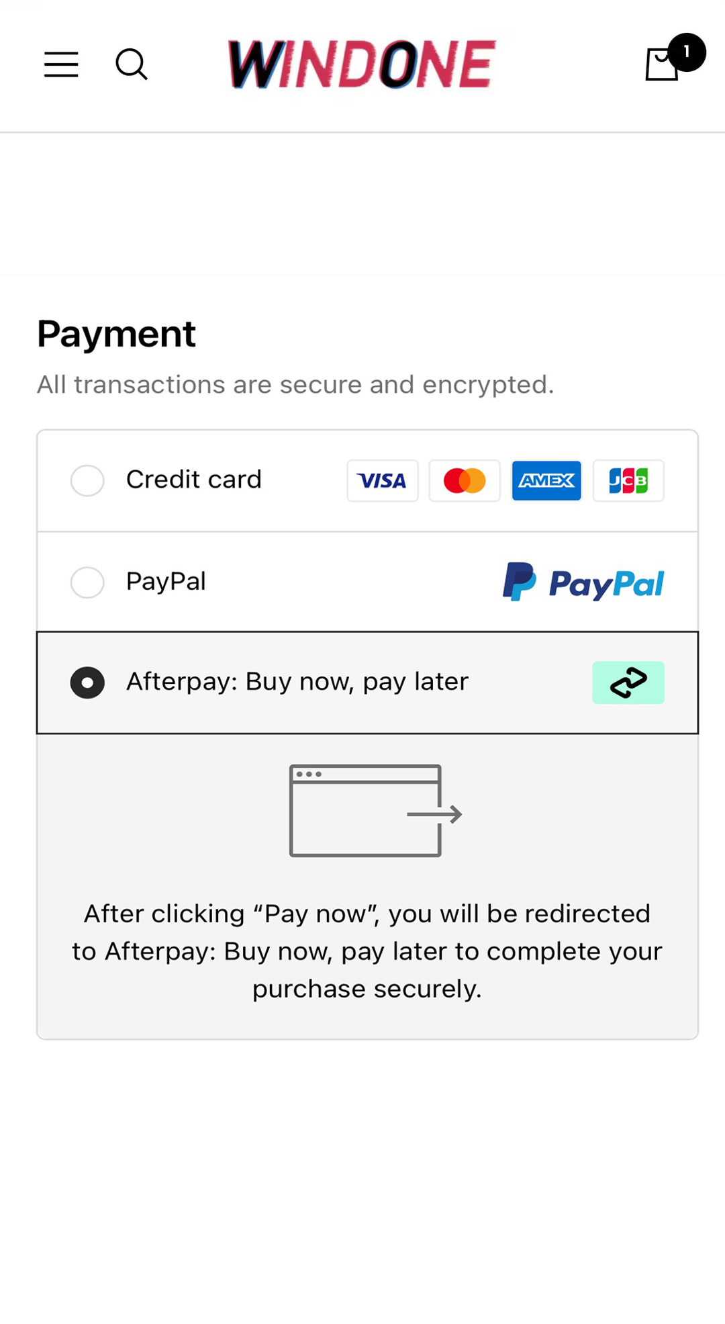
Task: Click the "Payment" section heading
Action: click(x=116, y=334)
